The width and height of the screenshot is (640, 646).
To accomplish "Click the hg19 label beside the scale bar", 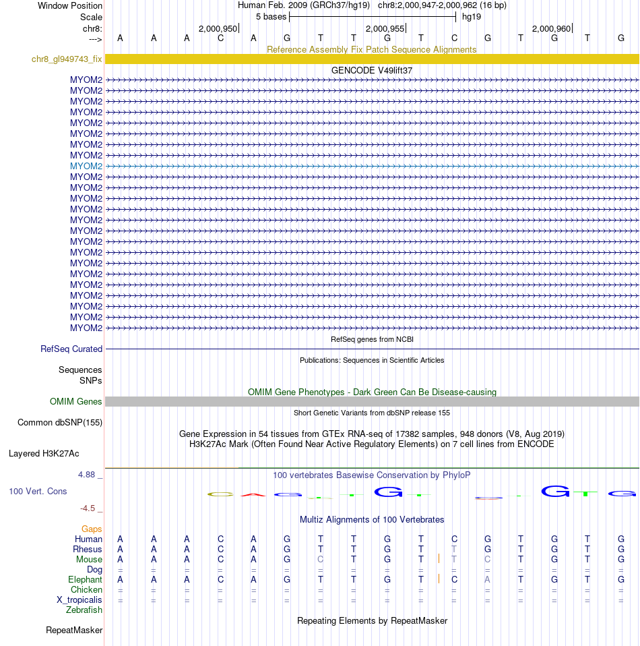I will pos(472,17).
